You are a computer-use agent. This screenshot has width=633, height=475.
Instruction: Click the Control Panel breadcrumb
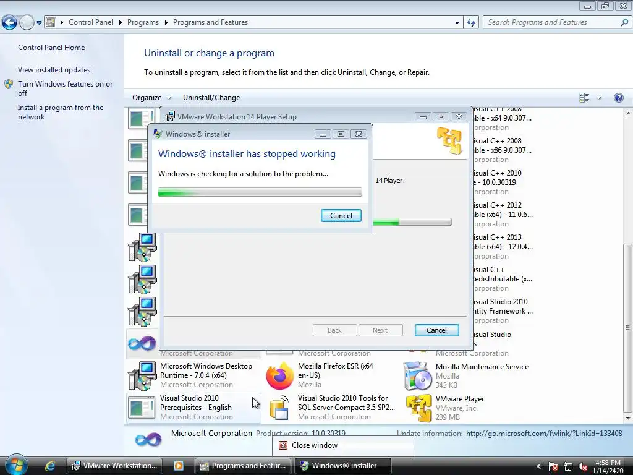point(91,22)
